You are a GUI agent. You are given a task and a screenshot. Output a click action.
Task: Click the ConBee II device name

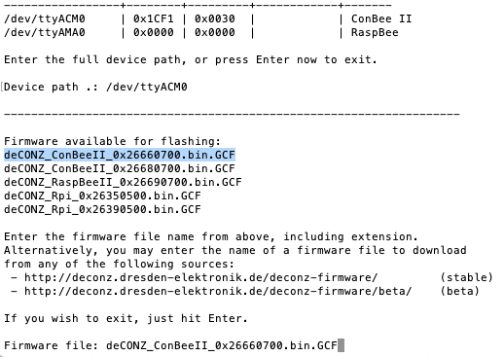[381, 18]
